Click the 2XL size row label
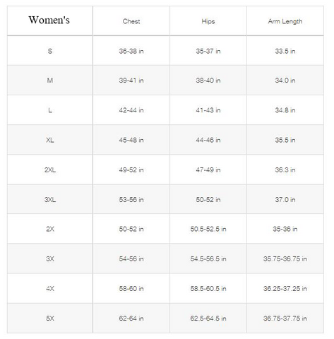Screen dimensions: 334x339 coord(50,169)
